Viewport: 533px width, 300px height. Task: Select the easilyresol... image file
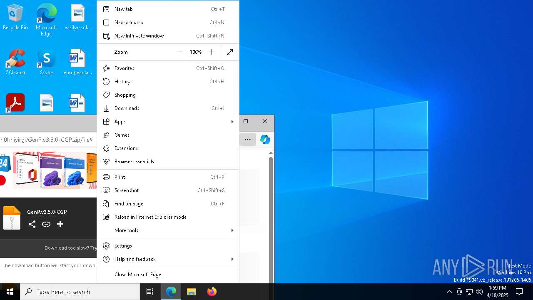pyautogui.click(x=77, y=18)
